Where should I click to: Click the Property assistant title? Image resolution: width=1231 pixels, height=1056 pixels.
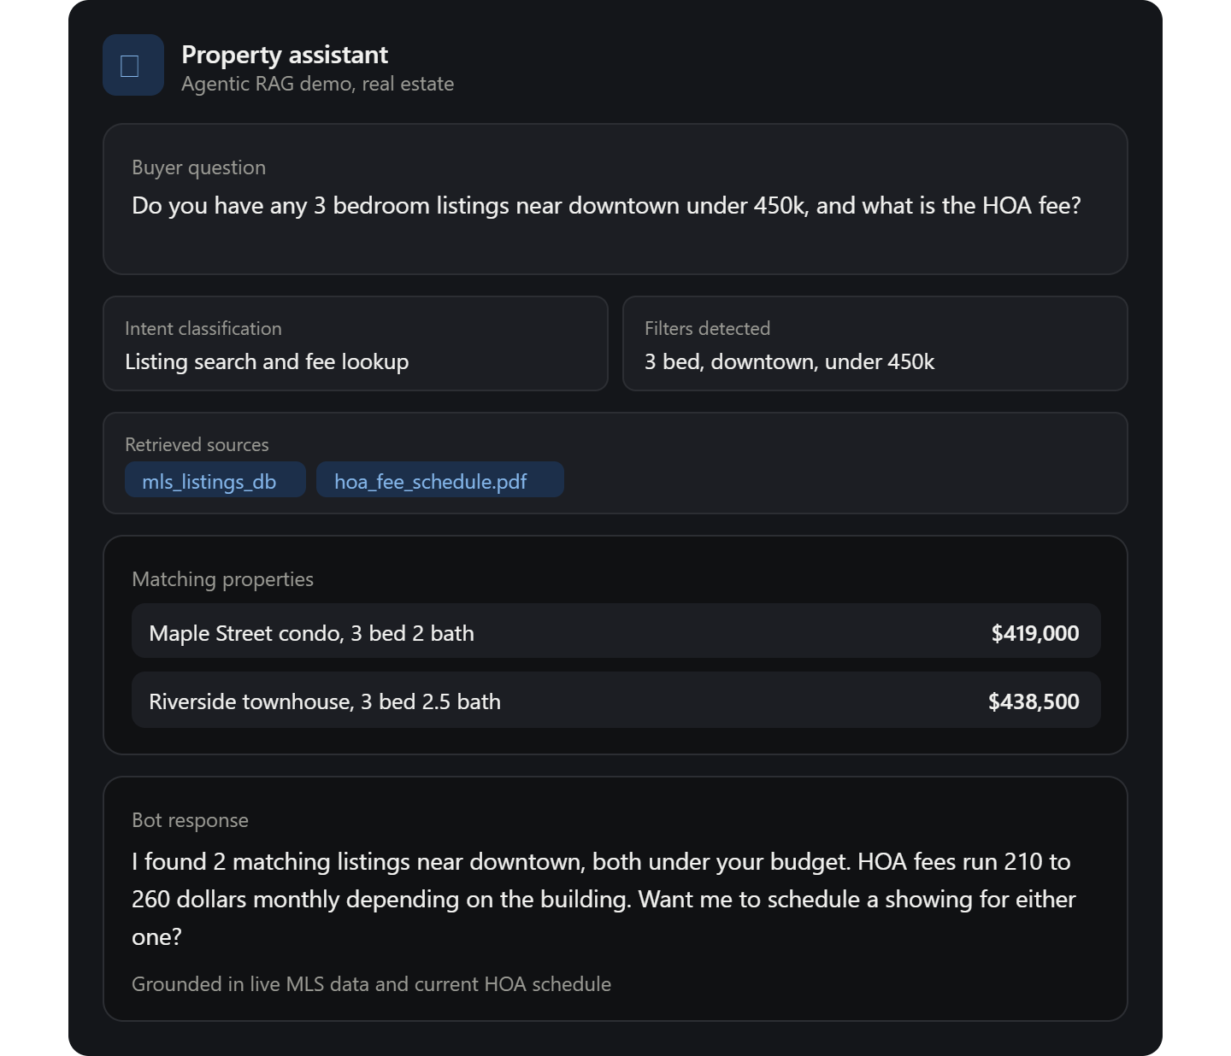click(x=285, y=55)
